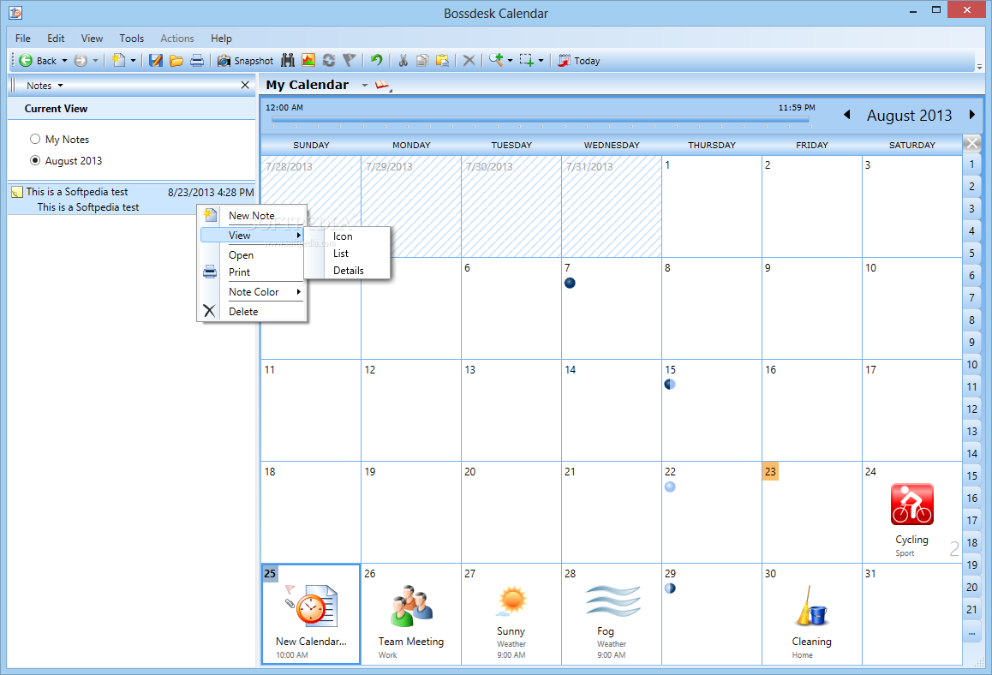Click the scissors cut icon

pyautogui.click(x=403, y=61)
